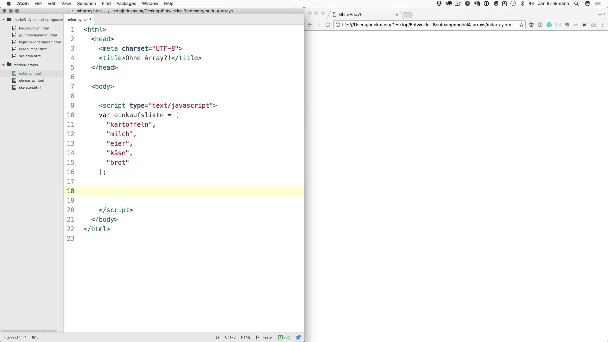Click the camera screenshot extension icon
This screenshot has height=342, width=608.
pos(593,25)
